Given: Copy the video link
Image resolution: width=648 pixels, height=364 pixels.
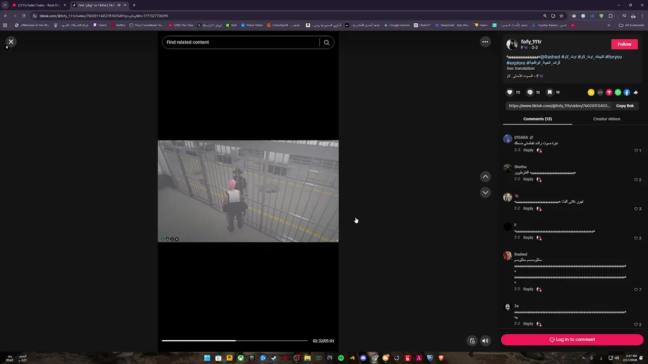Looking at the screenshot, I should [x=625, y=106].
